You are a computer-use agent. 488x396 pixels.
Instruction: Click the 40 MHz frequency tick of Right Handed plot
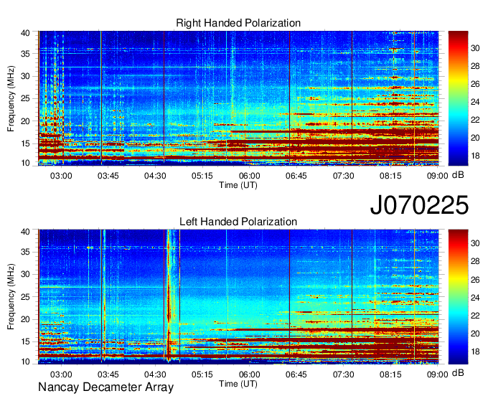click(25, 33)
